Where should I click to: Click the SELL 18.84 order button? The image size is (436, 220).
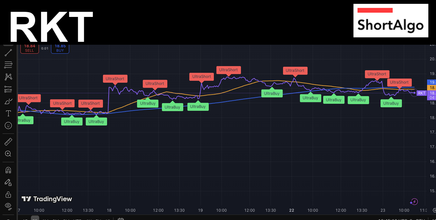[x=29, y=48]
